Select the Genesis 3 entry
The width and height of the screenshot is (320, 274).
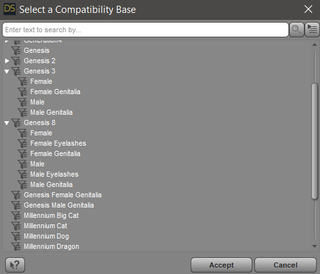[x=39, y=71]
